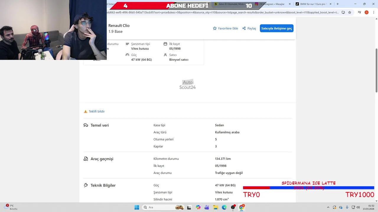Open the Teklifi bildir link
The width and height of the screenshot is (378, 212).
(97, 111)
